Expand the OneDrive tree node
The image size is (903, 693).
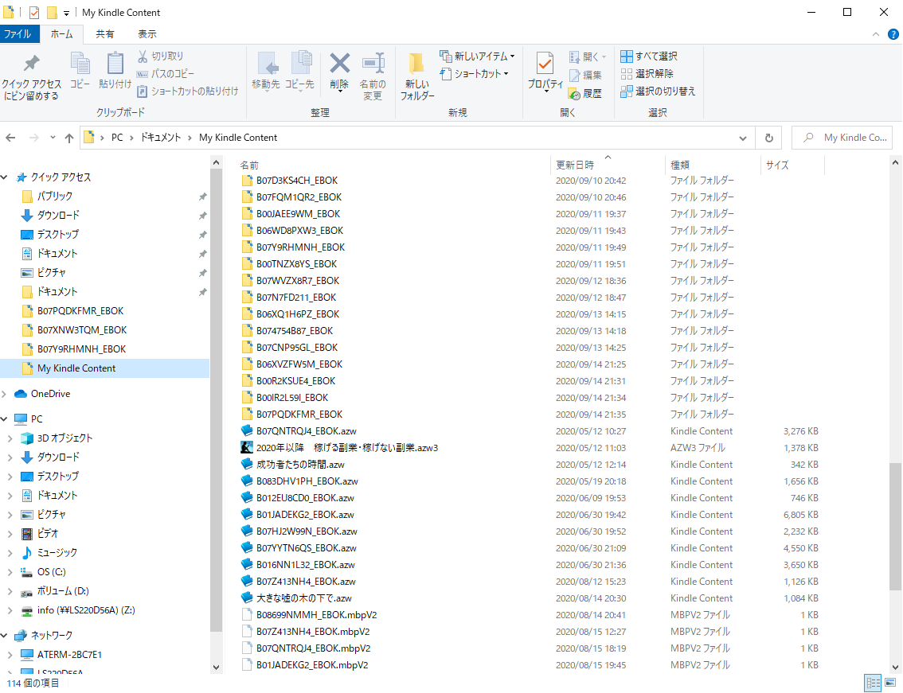[x=5, y=395]
